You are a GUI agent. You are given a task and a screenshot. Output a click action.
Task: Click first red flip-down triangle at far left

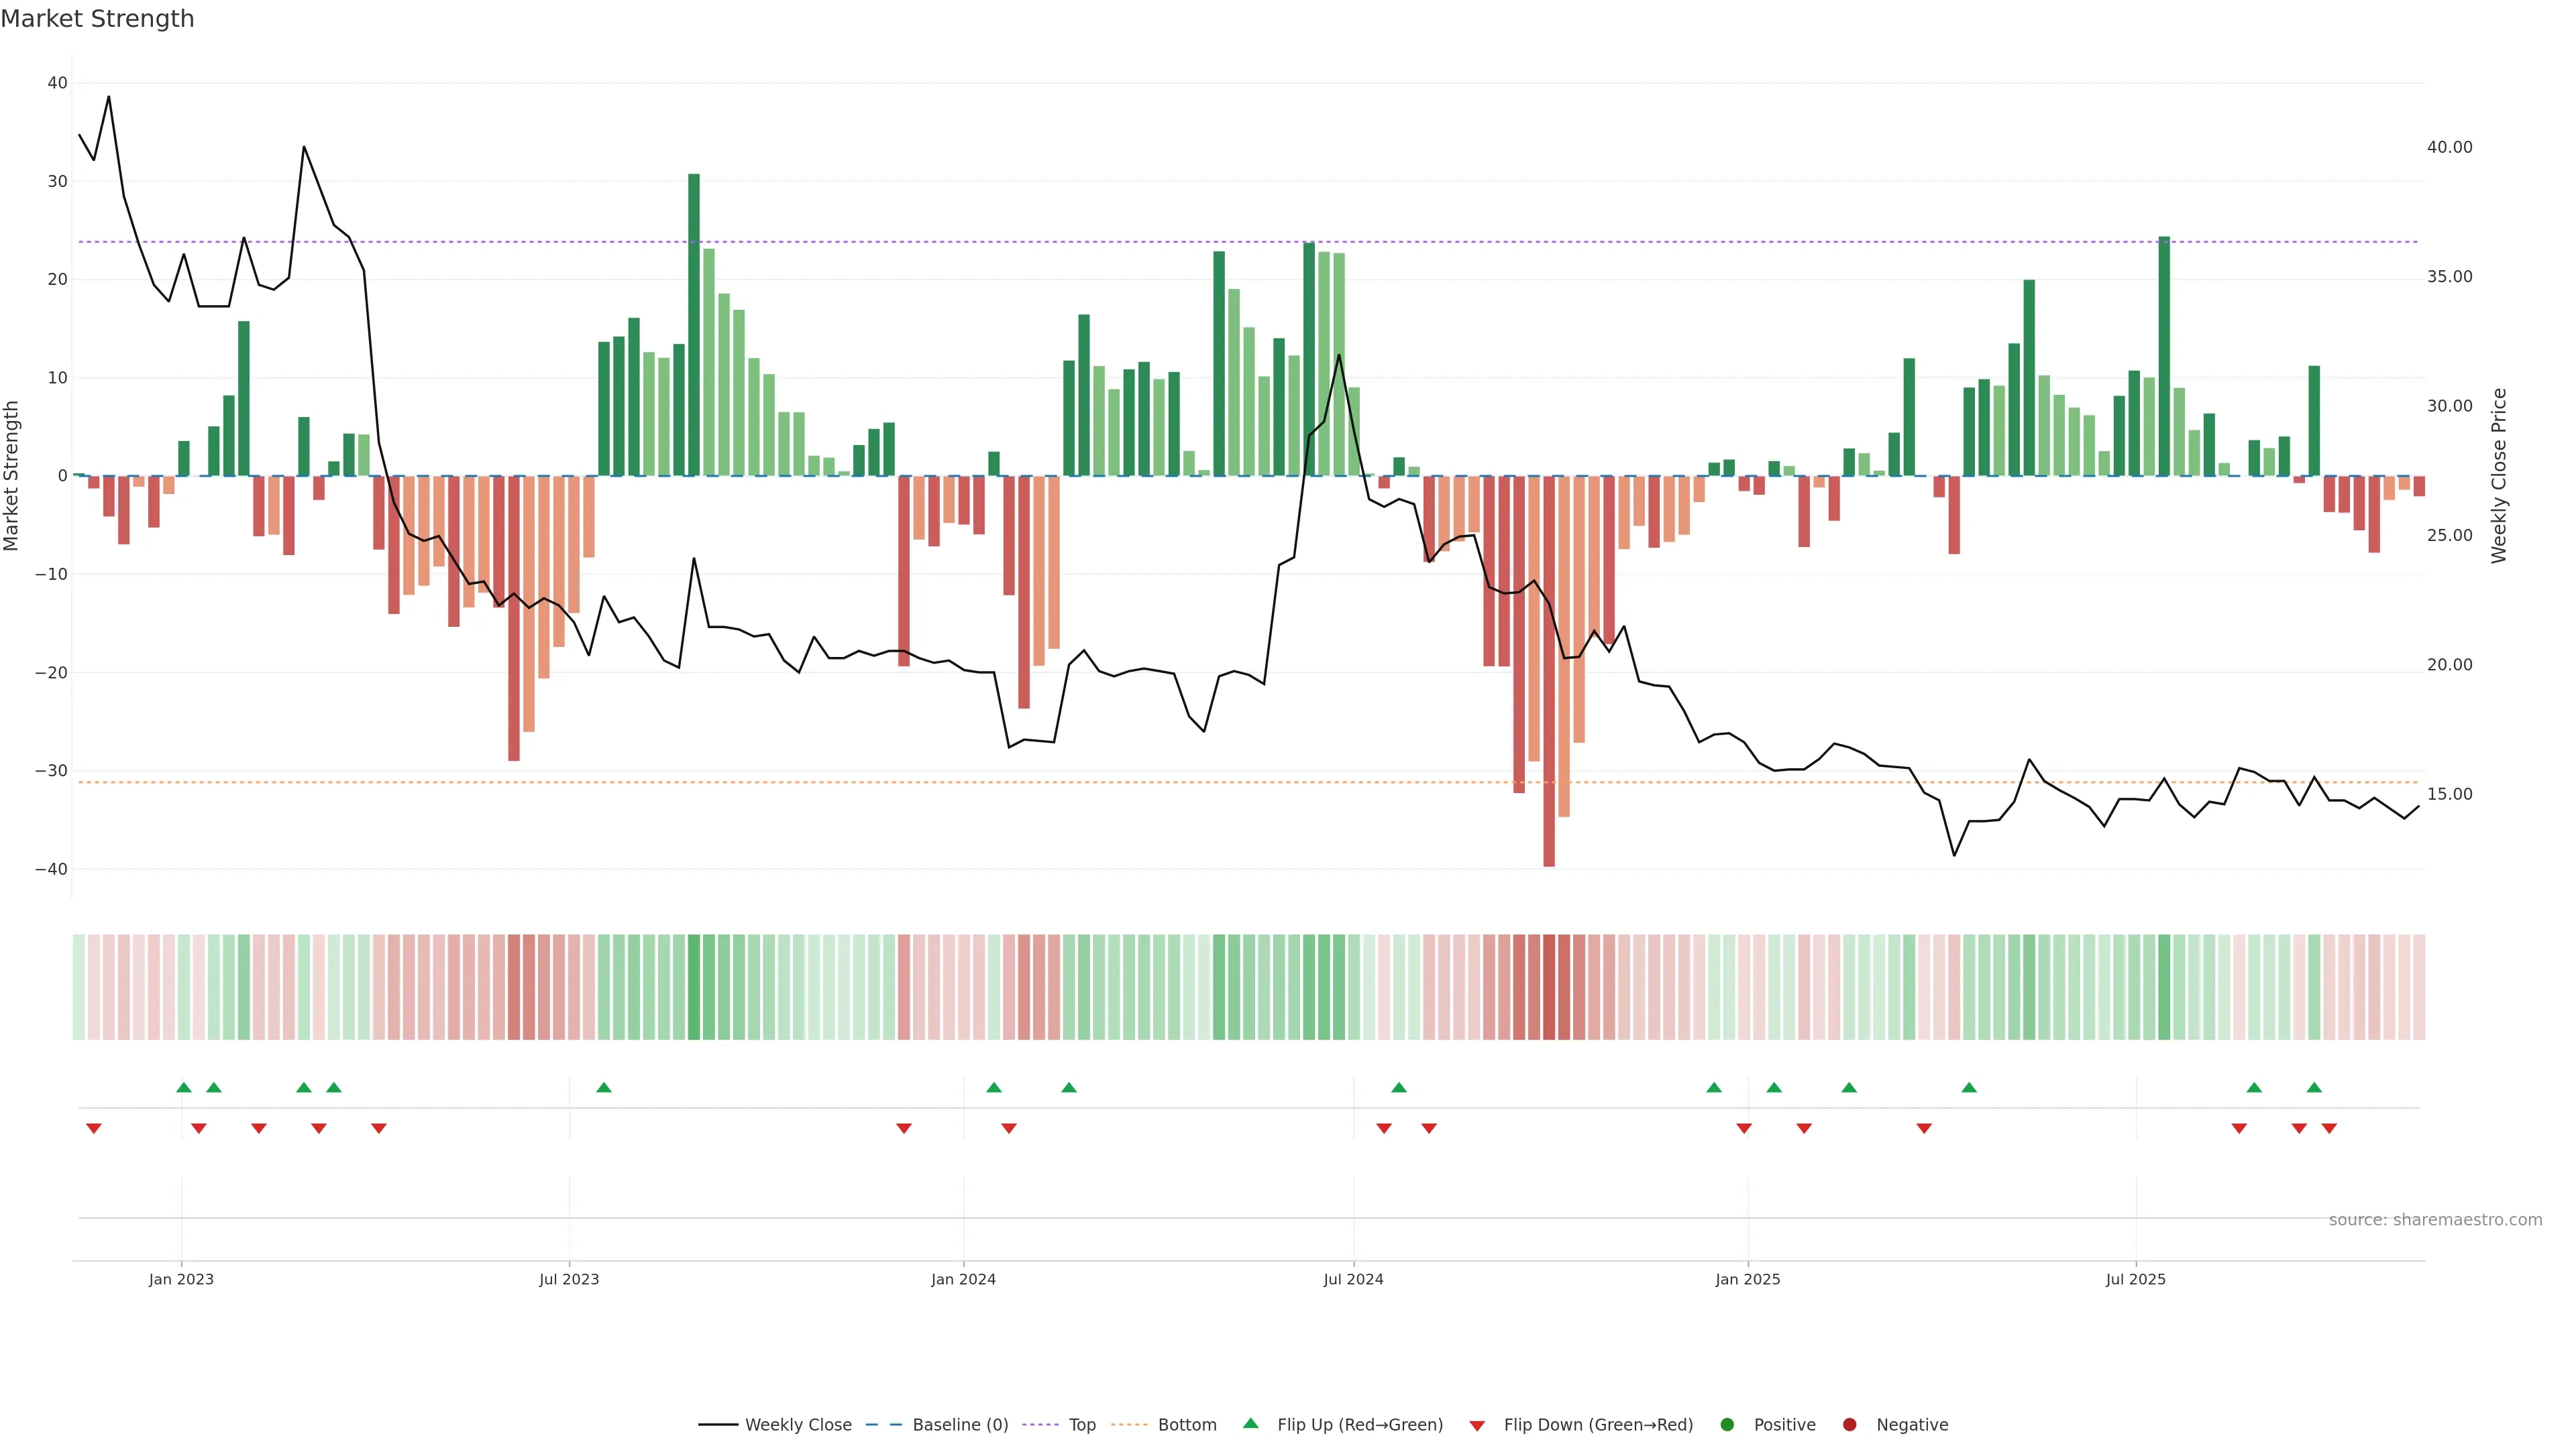(x=94, y=1128)
